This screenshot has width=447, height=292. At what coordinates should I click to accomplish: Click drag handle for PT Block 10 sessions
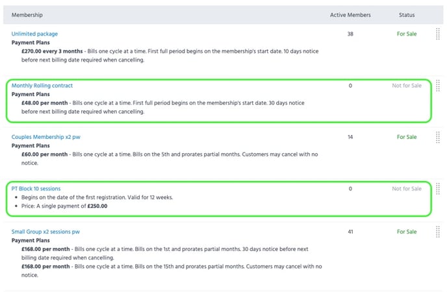[x=437, y=189]
